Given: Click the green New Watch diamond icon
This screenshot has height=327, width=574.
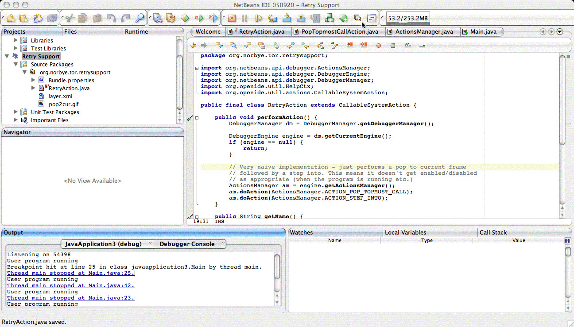Looking at the screenshot, I should (343, 18).
